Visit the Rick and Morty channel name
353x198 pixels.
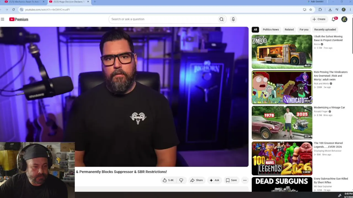pyautogui.click(x=321, y=84)
